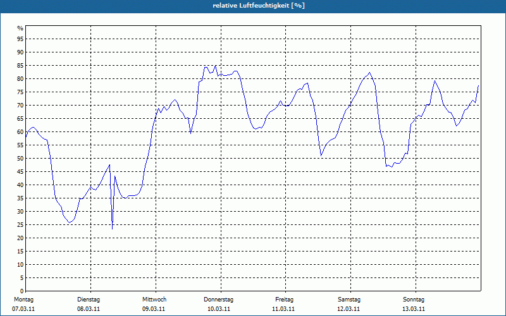The height and width of the screenshot is (316, 506).
Task: Click the y-axis value '85'
Action: [20, 66]
